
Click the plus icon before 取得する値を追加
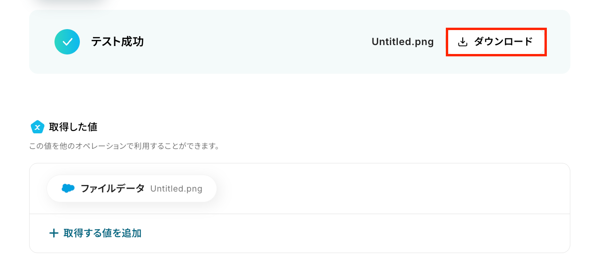(54, 233)
